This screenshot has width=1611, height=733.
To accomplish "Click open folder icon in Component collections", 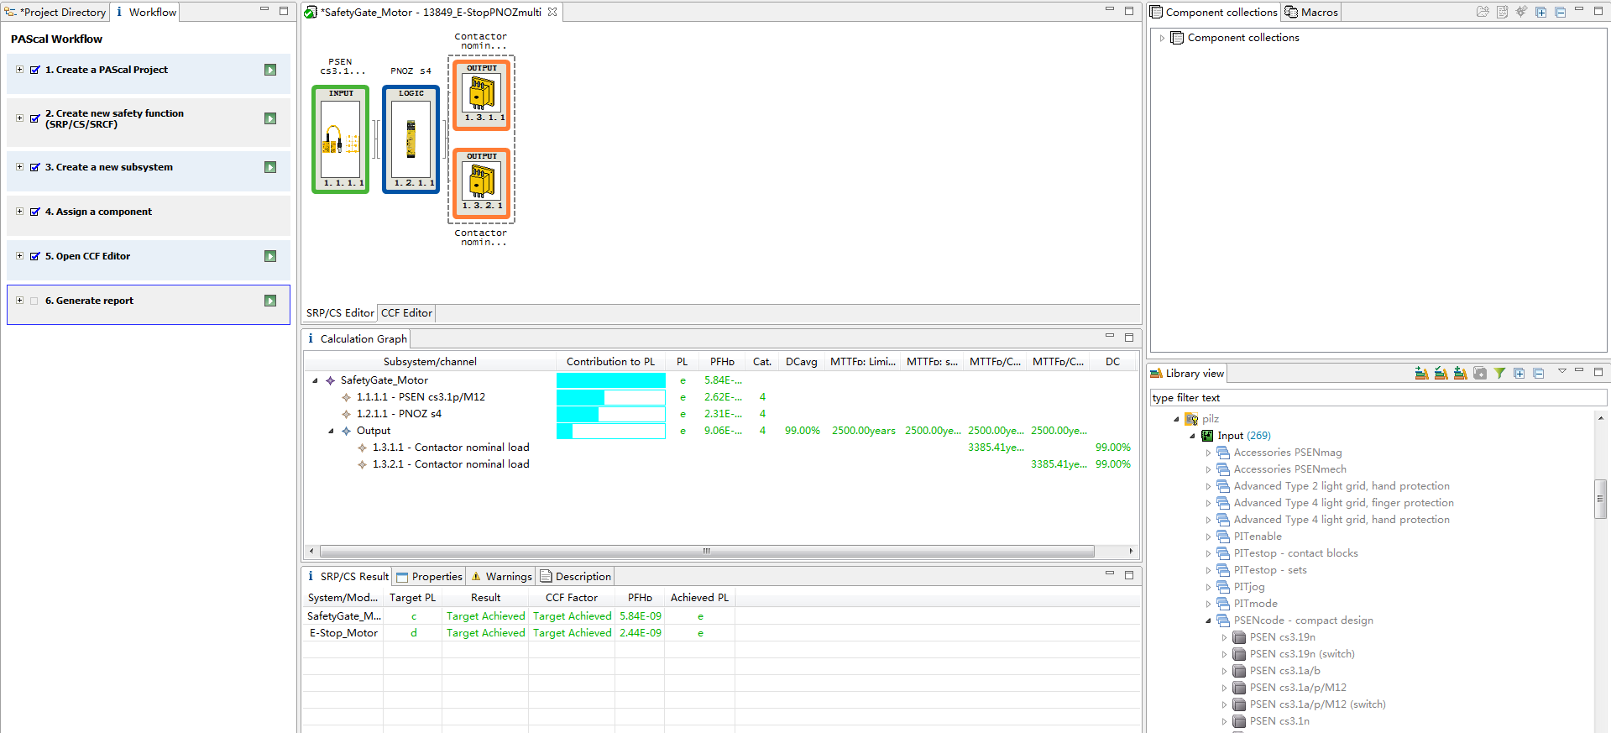I will click(x=1483, y=12).
